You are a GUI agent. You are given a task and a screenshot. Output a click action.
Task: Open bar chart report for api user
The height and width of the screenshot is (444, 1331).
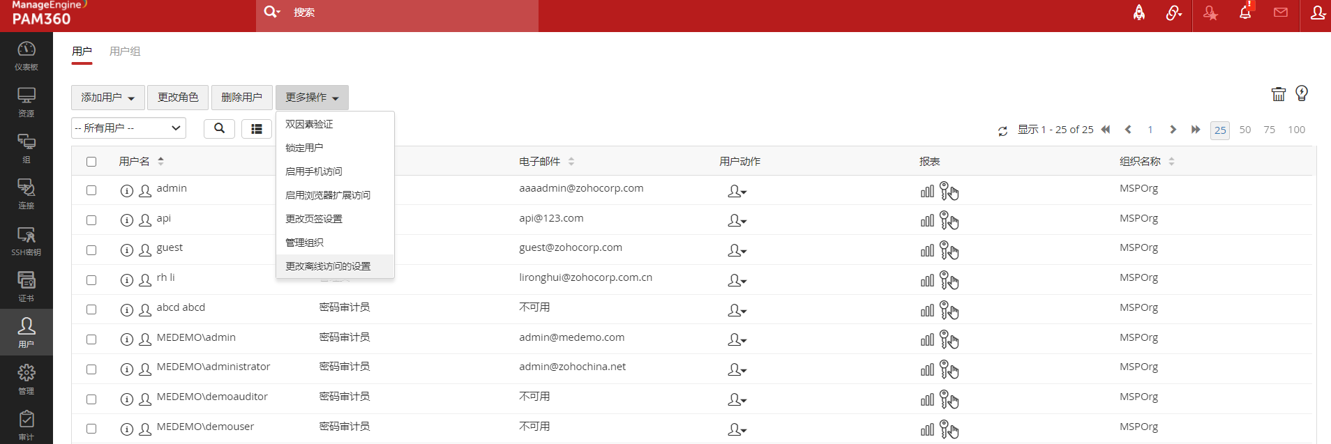click(927, 221)
